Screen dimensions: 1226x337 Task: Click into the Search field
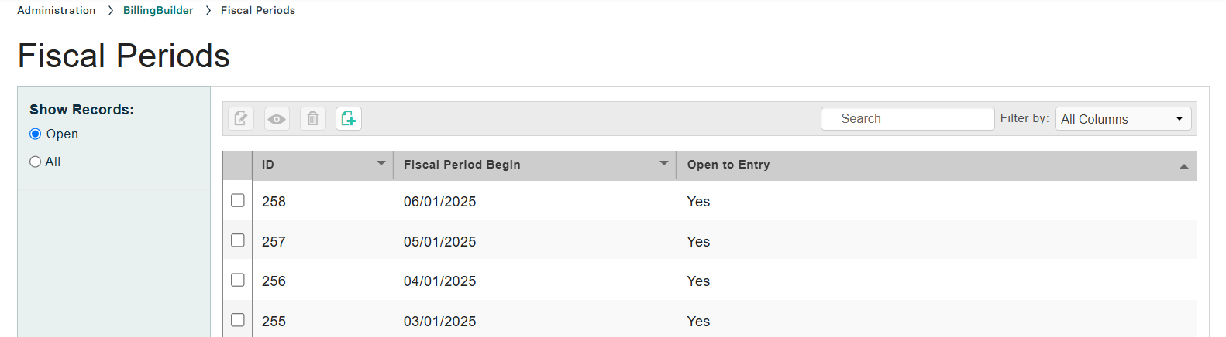pos(907,118)
